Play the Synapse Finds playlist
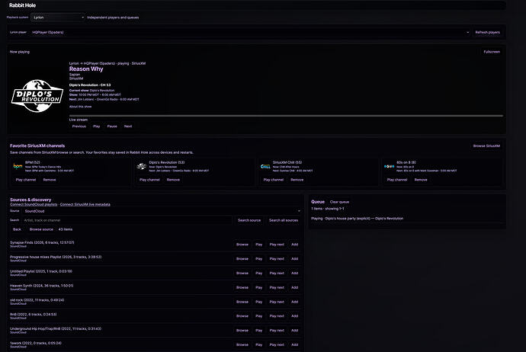Viewport: 526px width, 352px height. (x=259, y=245)
